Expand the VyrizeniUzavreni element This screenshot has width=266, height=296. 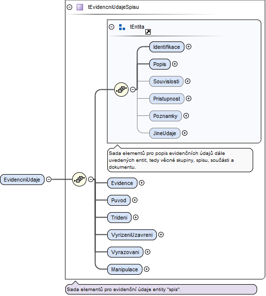tap(161, 235)
